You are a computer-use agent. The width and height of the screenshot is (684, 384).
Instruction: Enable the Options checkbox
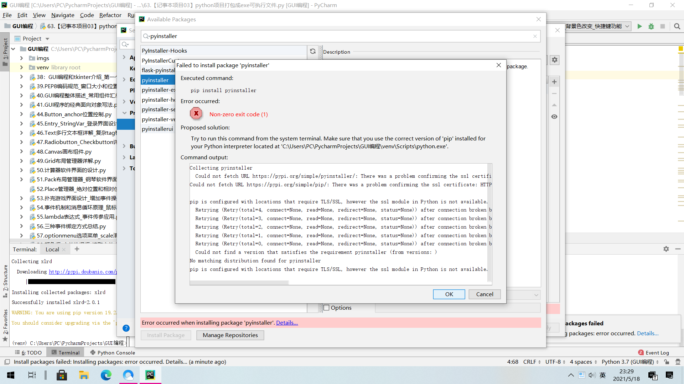[x=326, y=308]
